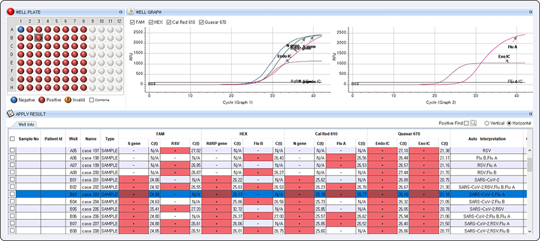Viewport: 540px width, 241px height.
Task: Click the 'SARS-CoV-2,RSV,Flu B,Flu A' interpretation cell
Action: click(x=487, y=187)
